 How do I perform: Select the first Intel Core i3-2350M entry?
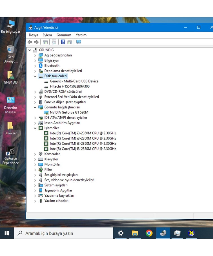(83, 133)
